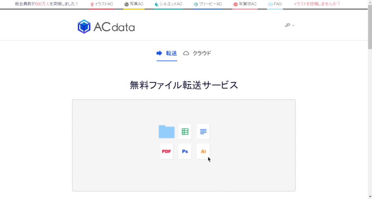Open the イラストAC site link
The width and height of the screenshot is (372, 199).
(x=102, y=4)
